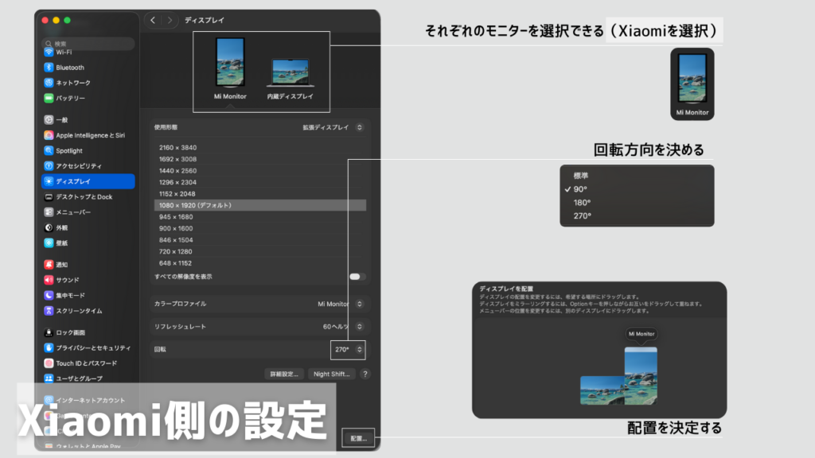Image resolution: width=815 pixels, height=458 pixels.
Task: Open Bluetooth settings from sidebar icon
Action: click(49, 68)
